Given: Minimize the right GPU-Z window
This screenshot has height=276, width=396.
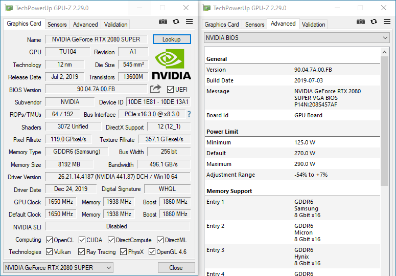Looking at the screenshot, I should pyautogui.click(x=337, y=8).
